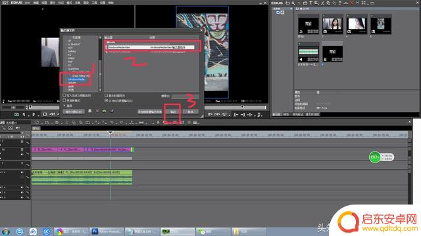Switch to the second tab at the bin panel bottom
The image size is (421, 236).
tap(285, 115)
